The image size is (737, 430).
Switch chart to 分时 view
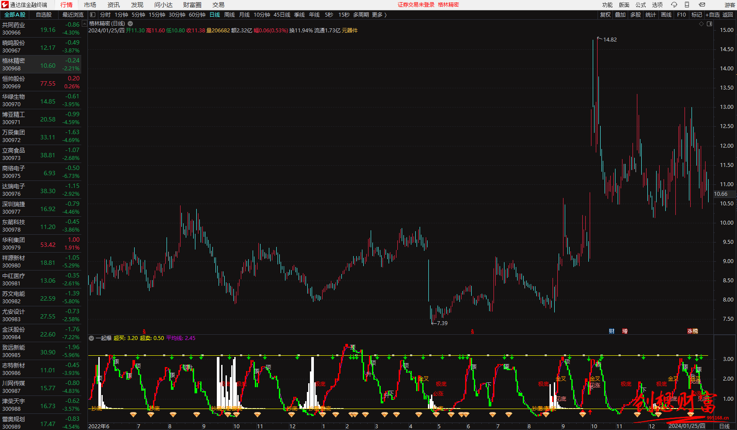[105, 15]
